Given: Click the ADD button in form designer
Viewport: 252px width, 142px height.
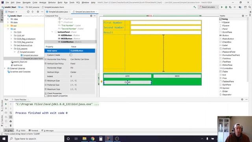Looking at the screenshot, I should [127, 76].
